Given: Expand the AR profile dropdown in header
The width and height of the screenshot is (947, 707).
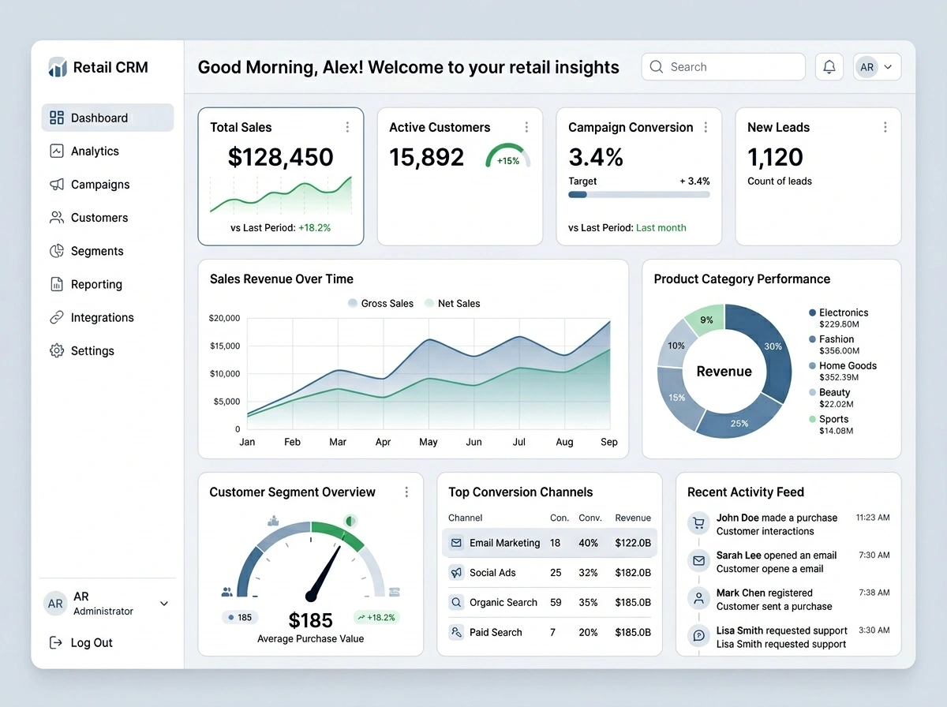Looking at the screenshot, I should coord(877,67).
